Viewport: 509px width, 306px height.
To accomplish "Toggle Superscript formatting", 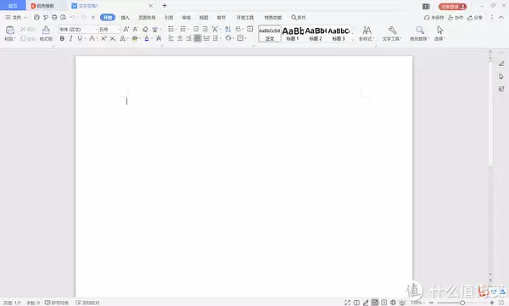I will click(103, 38).
